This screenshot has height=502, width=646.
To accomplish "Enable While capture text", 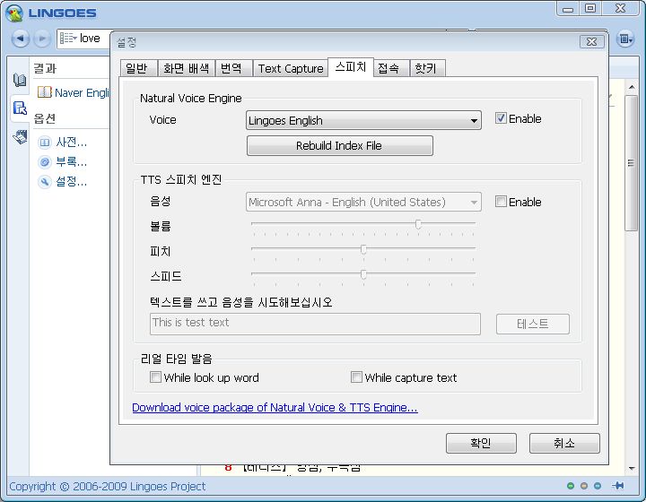I will 356,376.
